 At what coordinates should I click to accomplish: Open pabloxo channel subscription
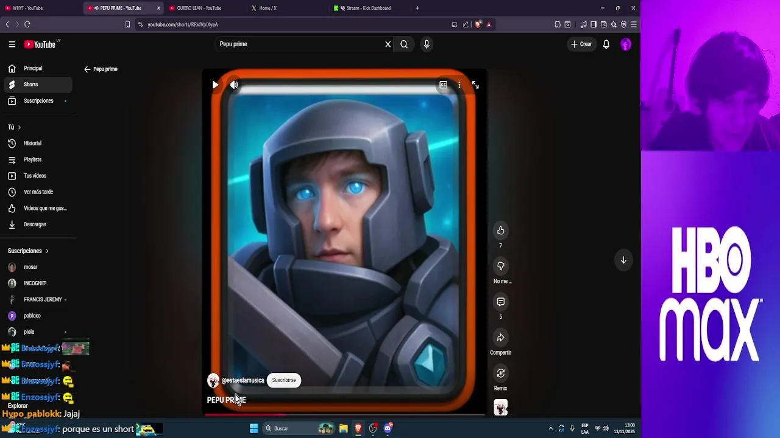pyautogui.click(x=38, y=316)
